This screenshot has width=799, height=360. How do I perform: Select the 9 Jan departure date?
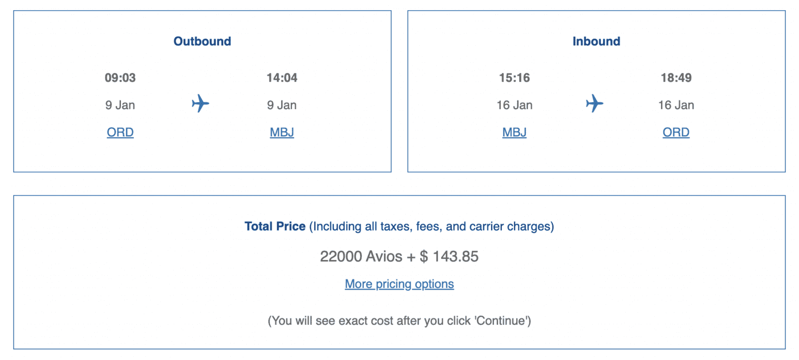point(120,105)
